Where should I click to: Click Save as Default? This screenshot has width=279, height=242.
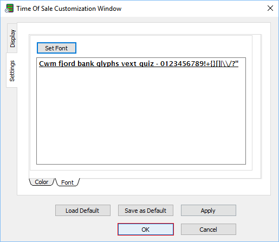[146, 211]
